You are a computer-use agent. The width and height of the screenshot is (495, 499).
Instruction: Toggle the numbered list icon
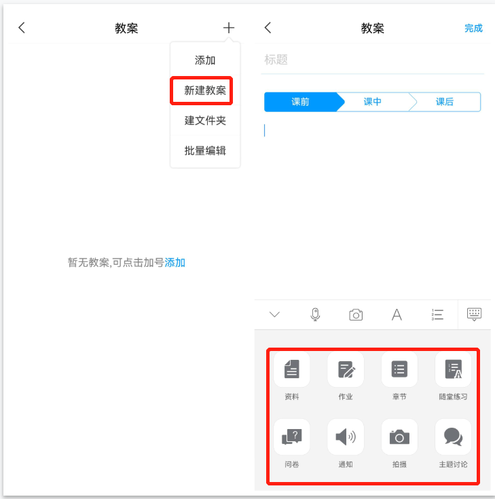437,315
